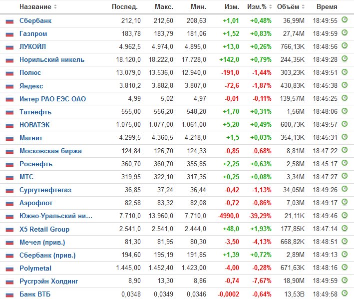Open the Интер РАО ЕЭС ОАО link
Image resolution: width=354 pixels, height=299 pixels.
coord(52,99)
